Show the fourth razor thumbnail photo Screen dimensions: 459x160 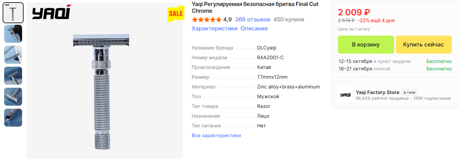13,76
